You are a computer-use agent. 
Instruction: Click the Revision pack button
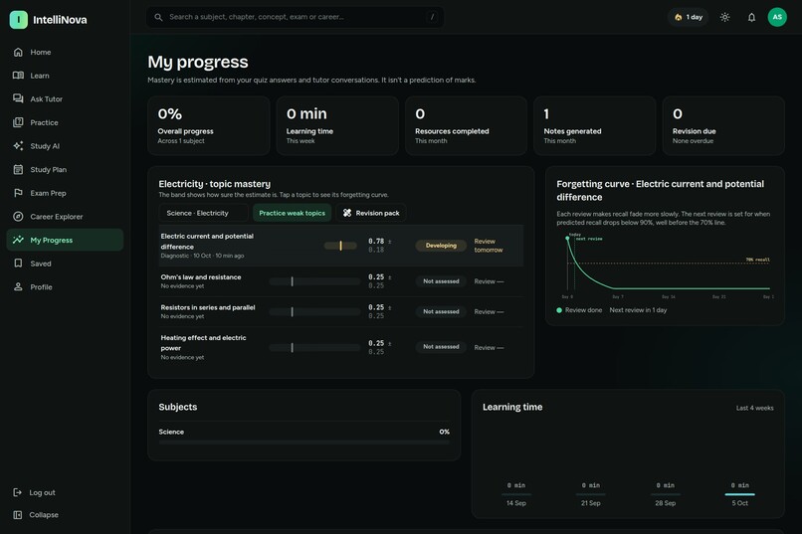click(371, 213)
